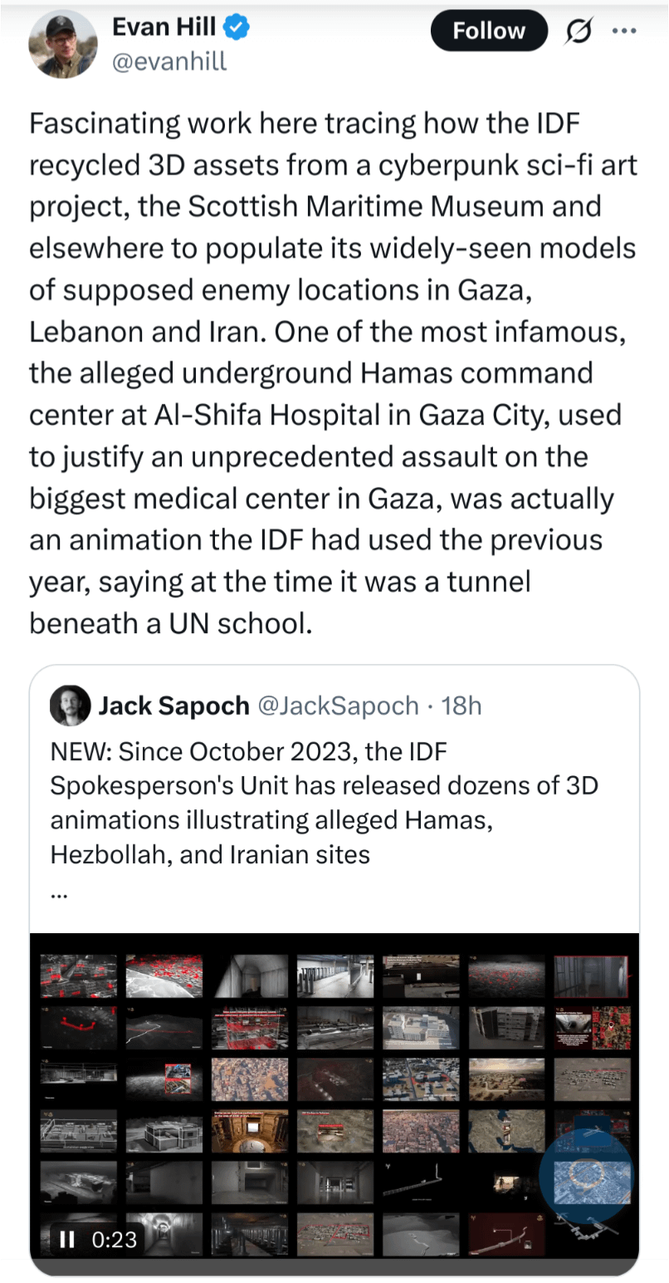Viewport: 669px width, 1283px height.
Task: Open Jack Sapoch's avatar in quoted post
Action: [71, 705]
